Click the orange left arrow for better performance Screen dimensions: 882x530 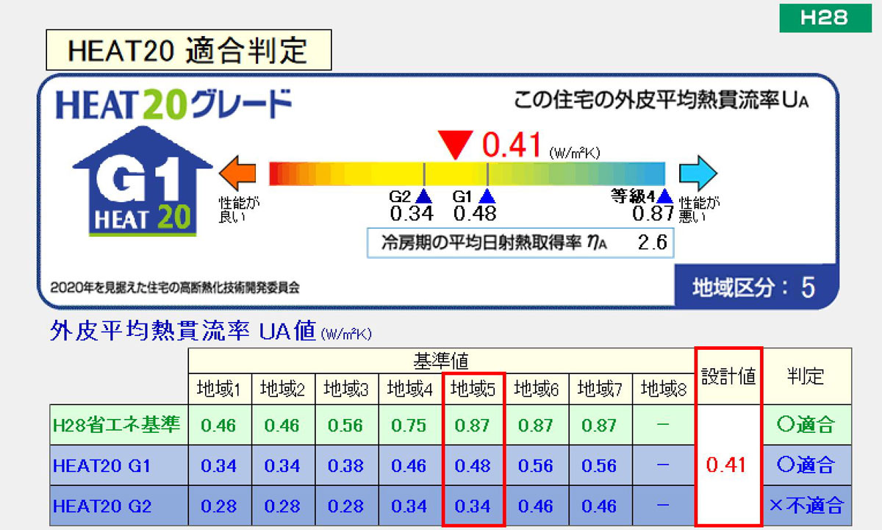237,173
